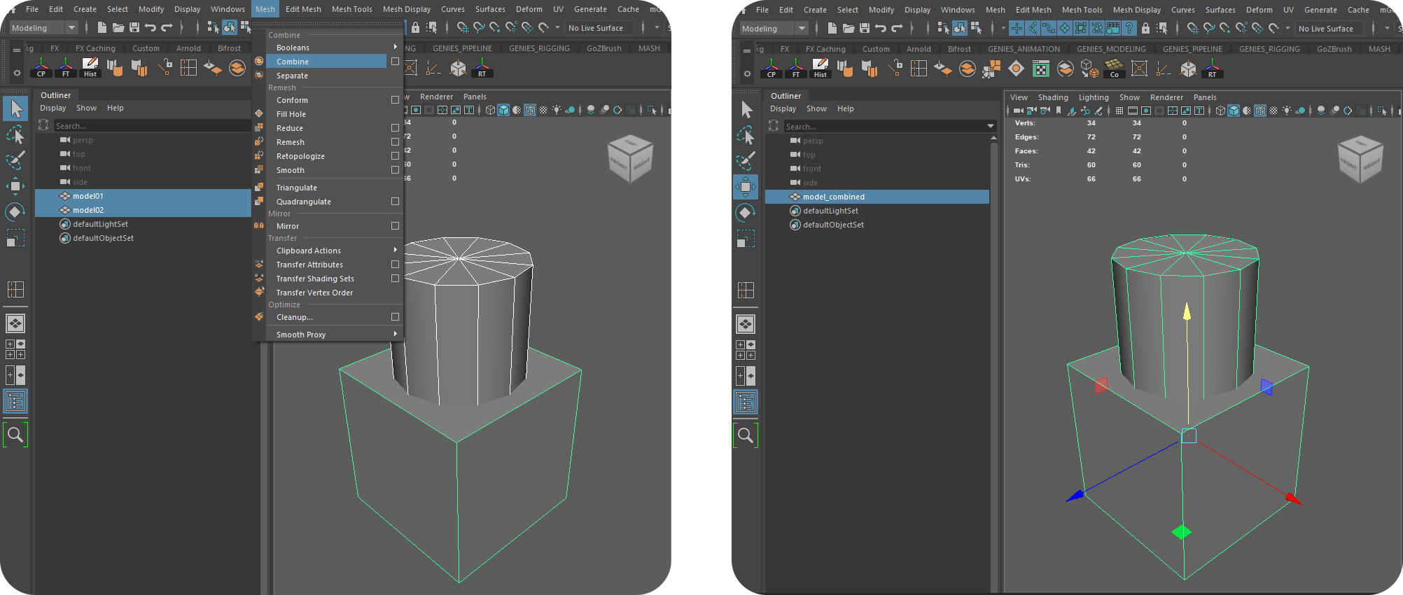
Task: Click the FT shelf icon in left window
Action: pyautogui.click(x=66, y=68)
